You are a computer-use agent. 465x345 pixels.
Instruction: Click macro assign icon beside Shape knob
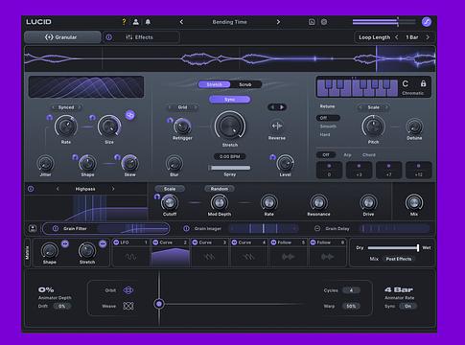(x=65, y=244)
